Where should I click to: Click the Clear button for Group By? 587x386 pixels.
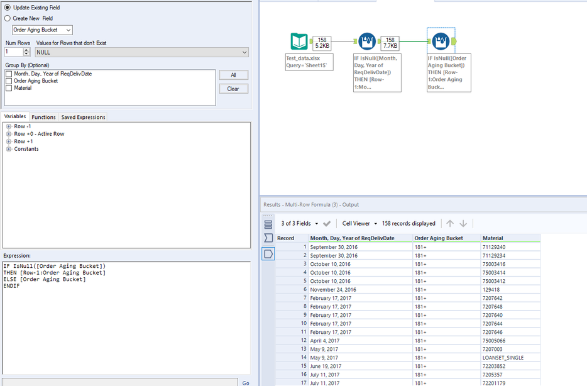pos(233,89)
